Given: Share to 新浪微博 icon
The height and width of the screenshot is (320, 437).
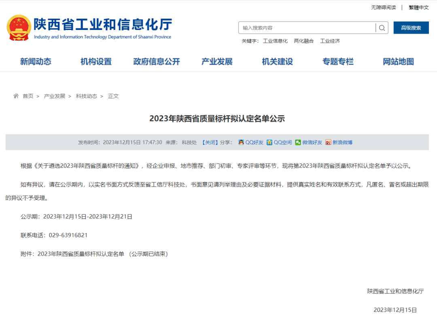Looking at the screenshot, I should click(x=328, y=142).
